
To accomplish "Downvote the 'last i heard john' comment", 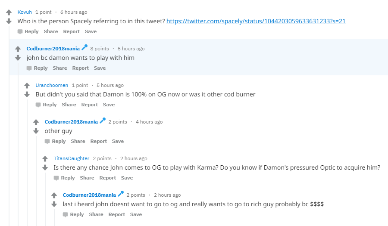I will click(x=54, y=204).
